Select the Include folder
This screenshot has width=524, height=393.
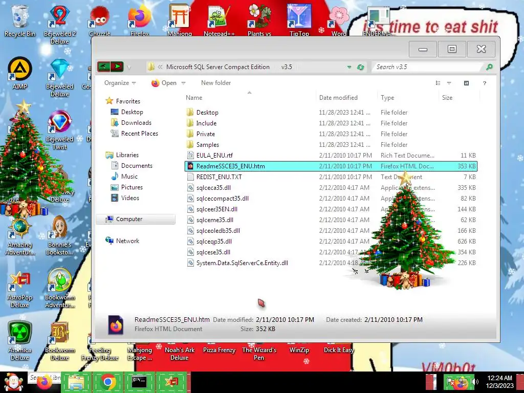tap(206, 123)
